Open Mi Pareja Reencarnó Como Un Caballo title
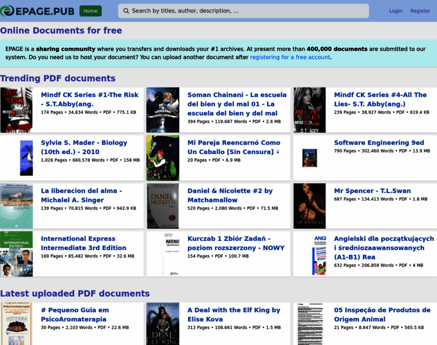The height and width of the screenshot is (345, 437). coord(234,147)
